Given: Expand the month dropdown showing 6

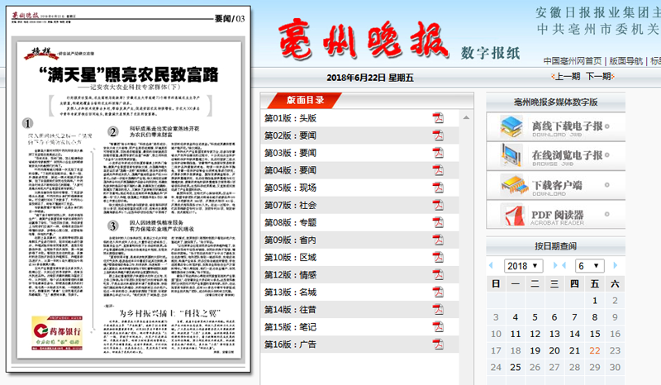Looking at the screenshot, I should [590, 265].
